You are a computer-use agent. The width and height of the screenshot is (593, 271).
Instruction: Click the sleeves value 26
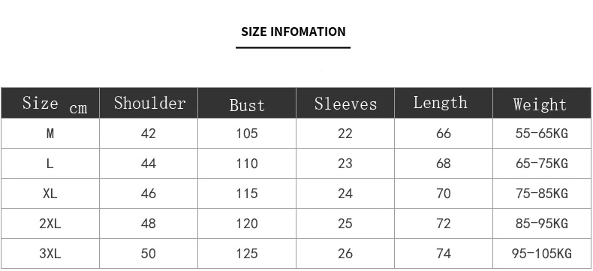click(345, 254)
